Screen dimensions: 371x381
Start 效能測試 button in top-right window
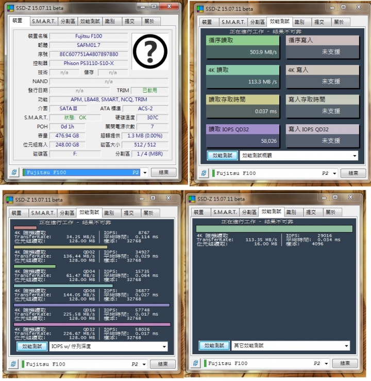pyautogui.click(x=223, y=156)
